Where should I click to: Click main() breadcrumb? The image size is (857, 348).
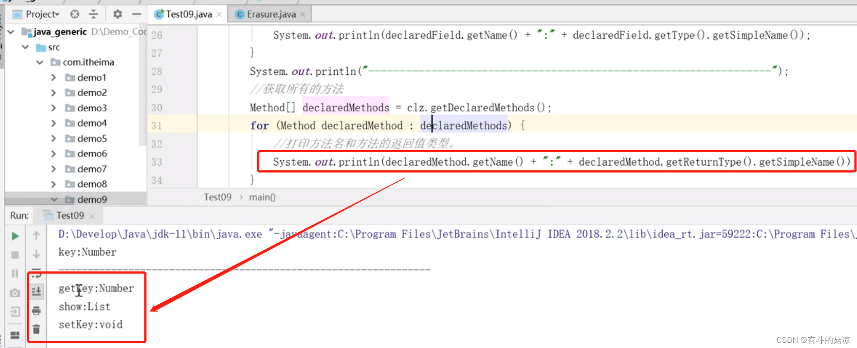point(262,197)
